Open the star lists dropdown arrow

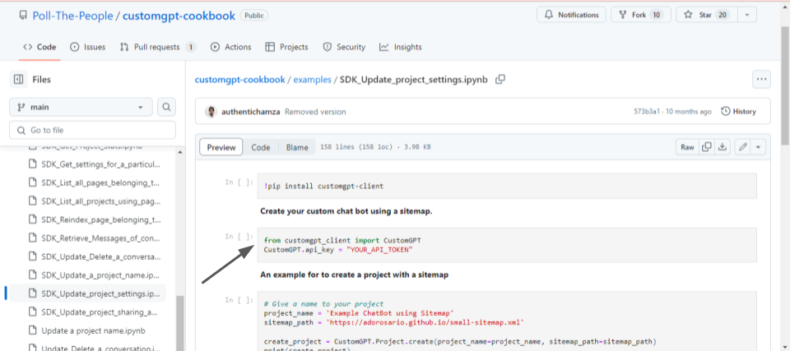(747, 15)
